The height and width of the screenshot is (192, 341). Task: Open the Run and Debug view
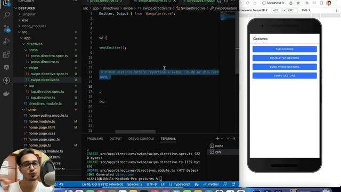pyautogui.click(x=6, y=41)
